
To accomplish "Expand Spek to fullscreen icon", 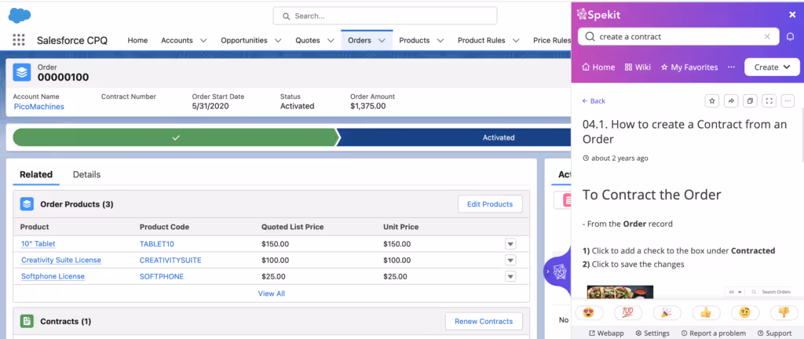I will point(769,101).
